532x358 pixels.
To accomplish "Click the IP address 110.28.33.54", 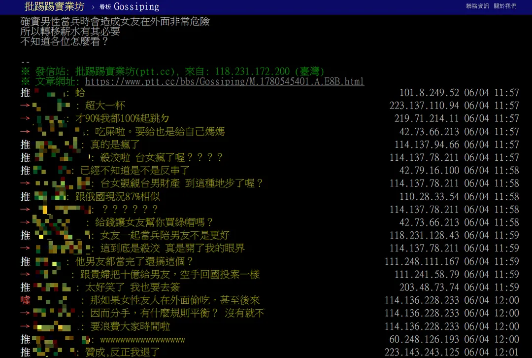I will click(x=429, y=196).
